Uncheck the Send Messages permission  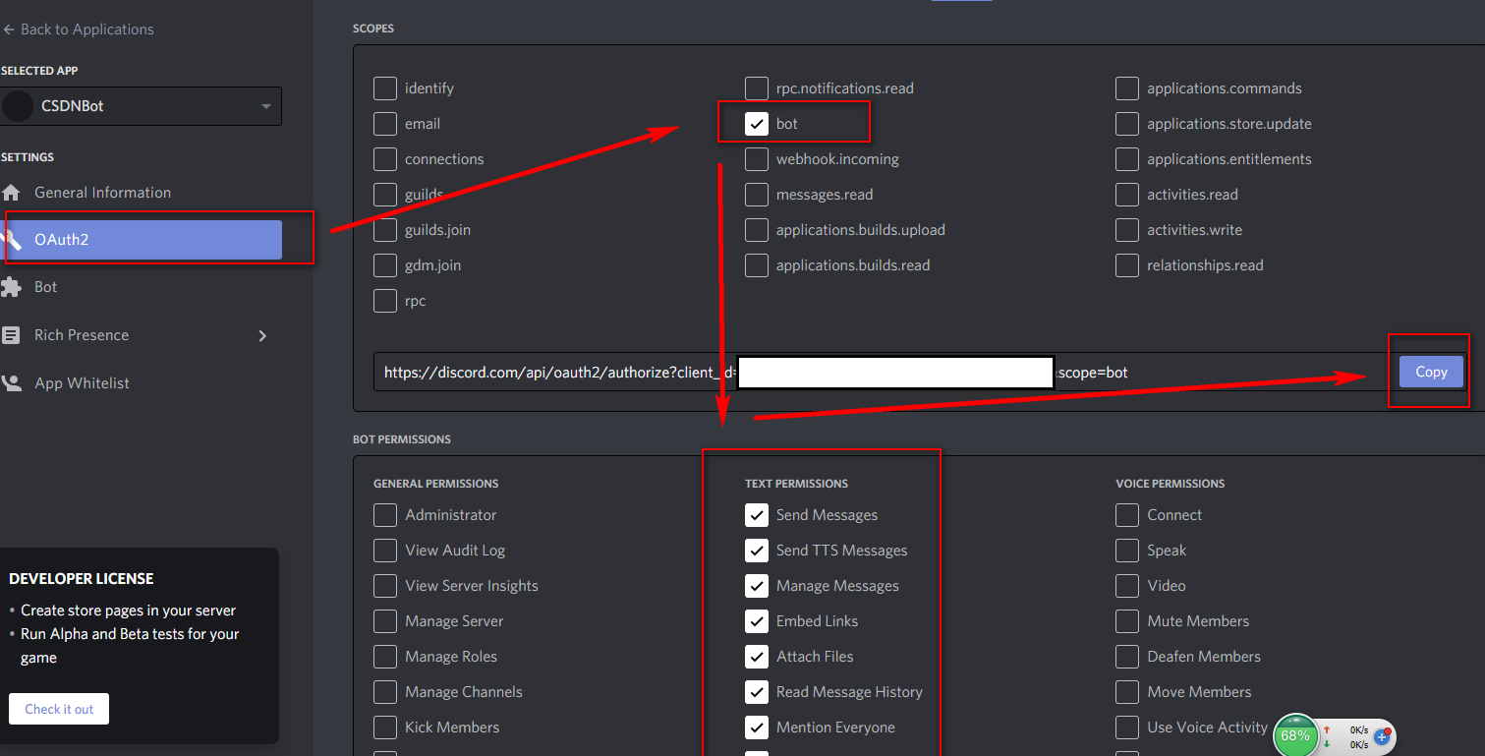[x=757, y=515]
